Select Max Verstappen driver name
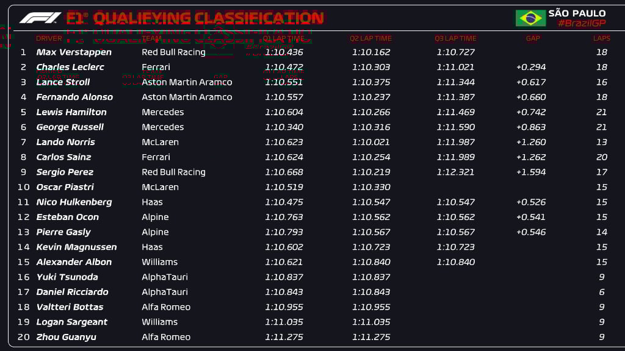 click(x=74, y=52)
